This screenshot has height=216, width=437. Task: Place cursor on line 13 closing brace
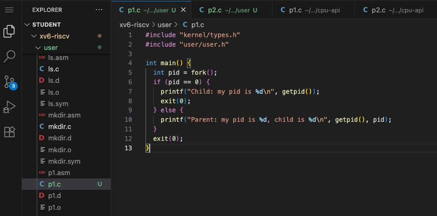[x=148, y=148]
